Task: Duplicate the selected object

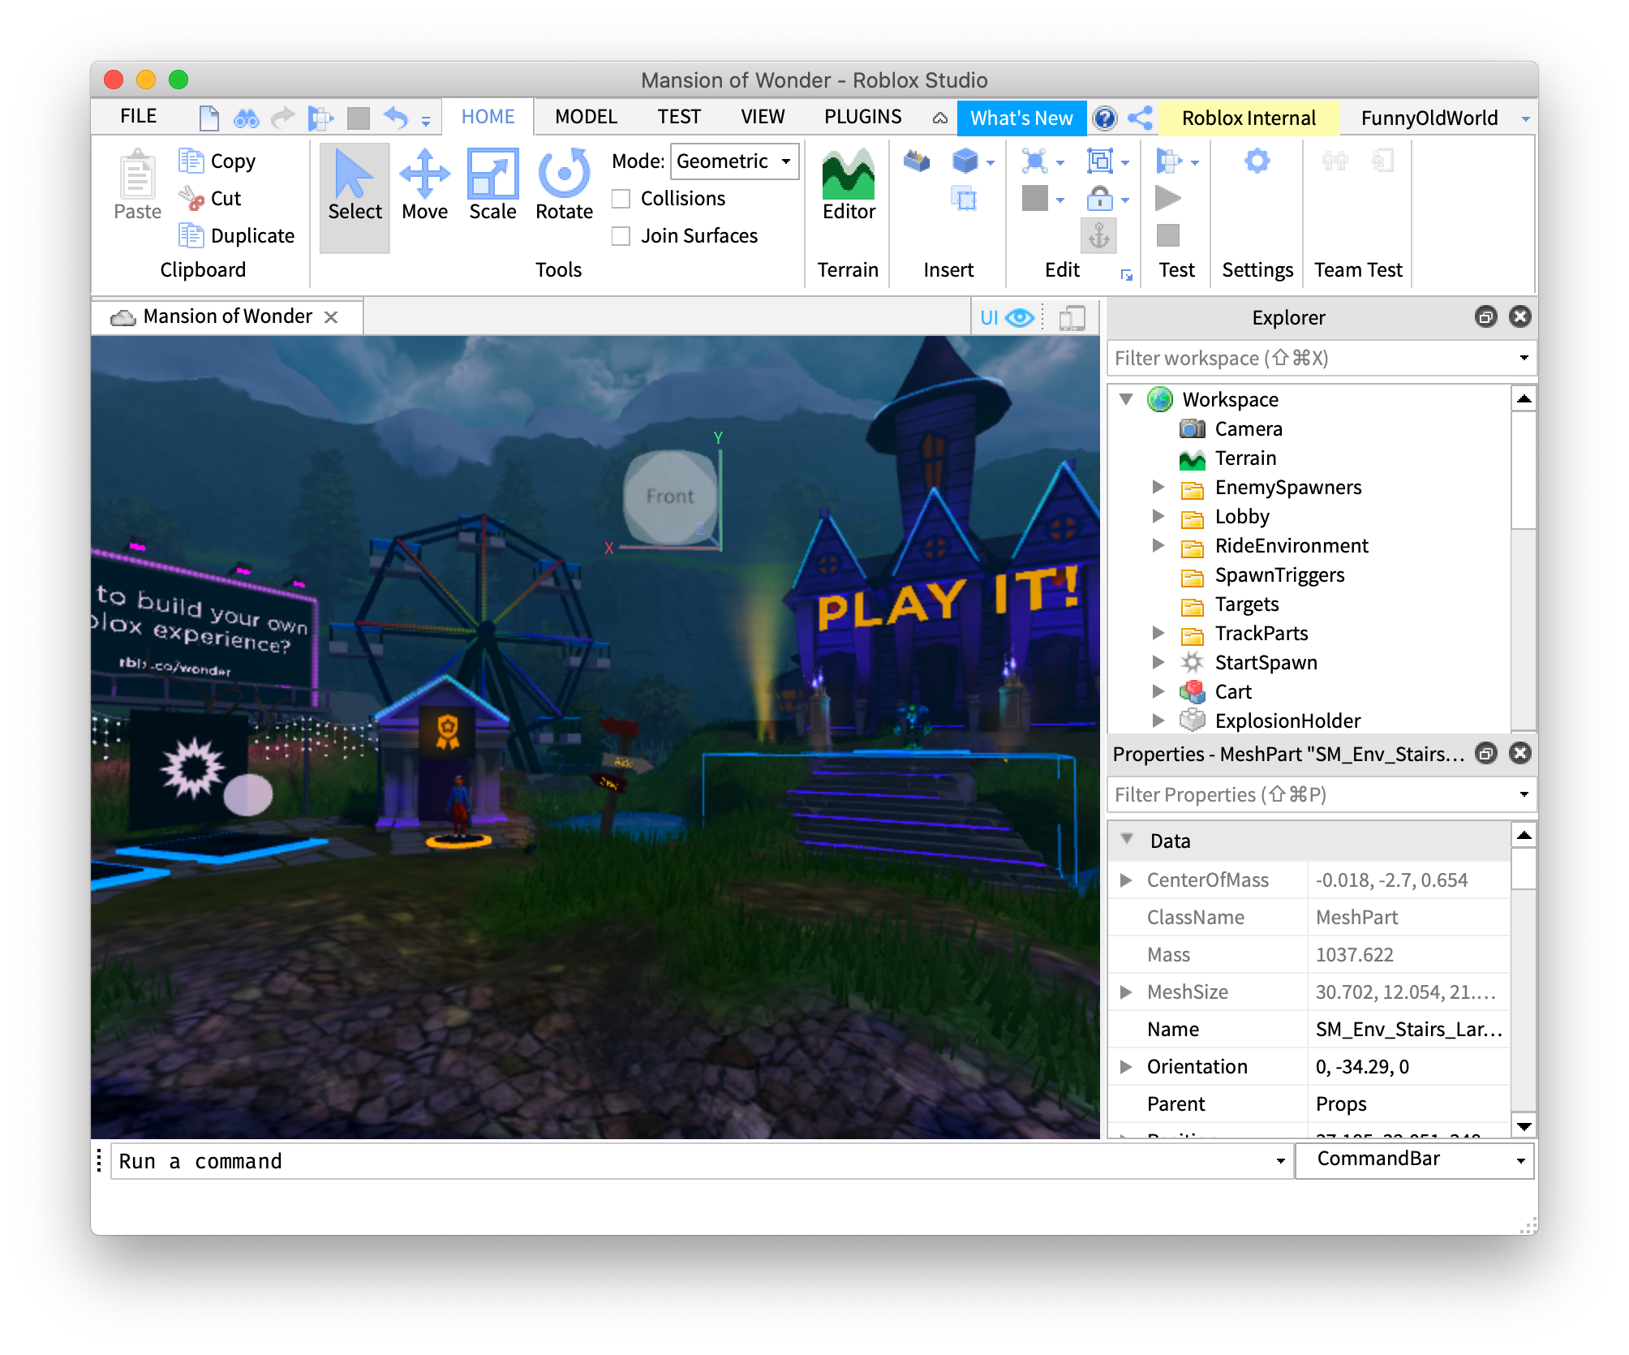Action: pos(236,235)
